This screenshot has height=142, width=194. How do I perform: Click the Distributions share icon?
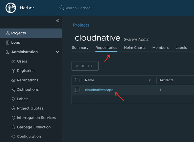pos(13,90)
